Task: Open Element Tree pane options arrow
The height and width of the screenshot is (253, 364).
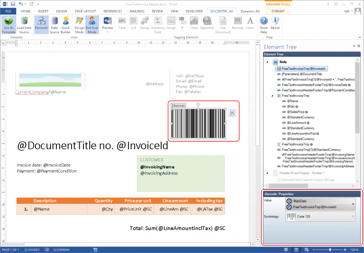Action: point(354,46)
